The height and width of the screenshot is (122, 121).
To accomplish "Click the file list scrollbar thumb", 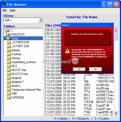I will (x=116, y=37).
